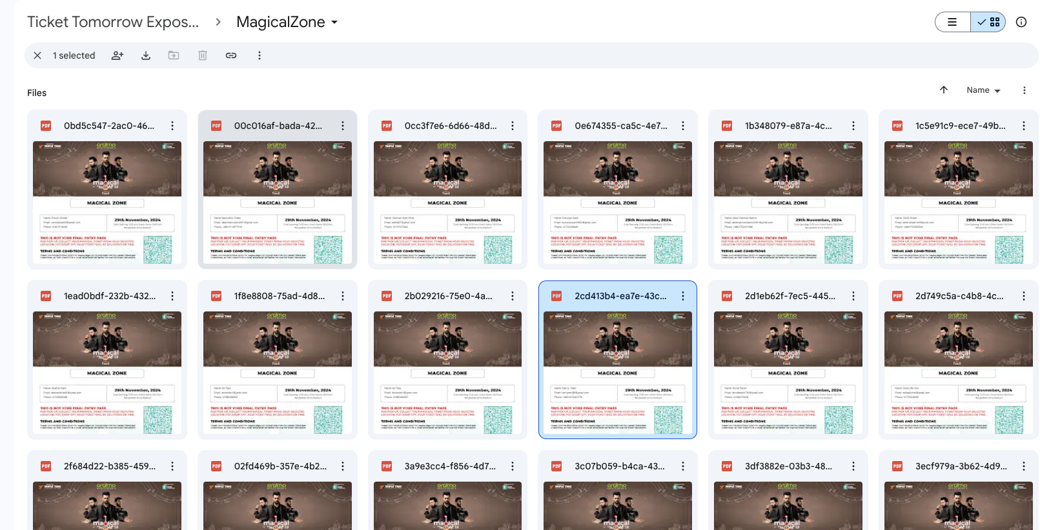Open more actions for 3c07b059-b4ca-43... file

pos(683,466)
